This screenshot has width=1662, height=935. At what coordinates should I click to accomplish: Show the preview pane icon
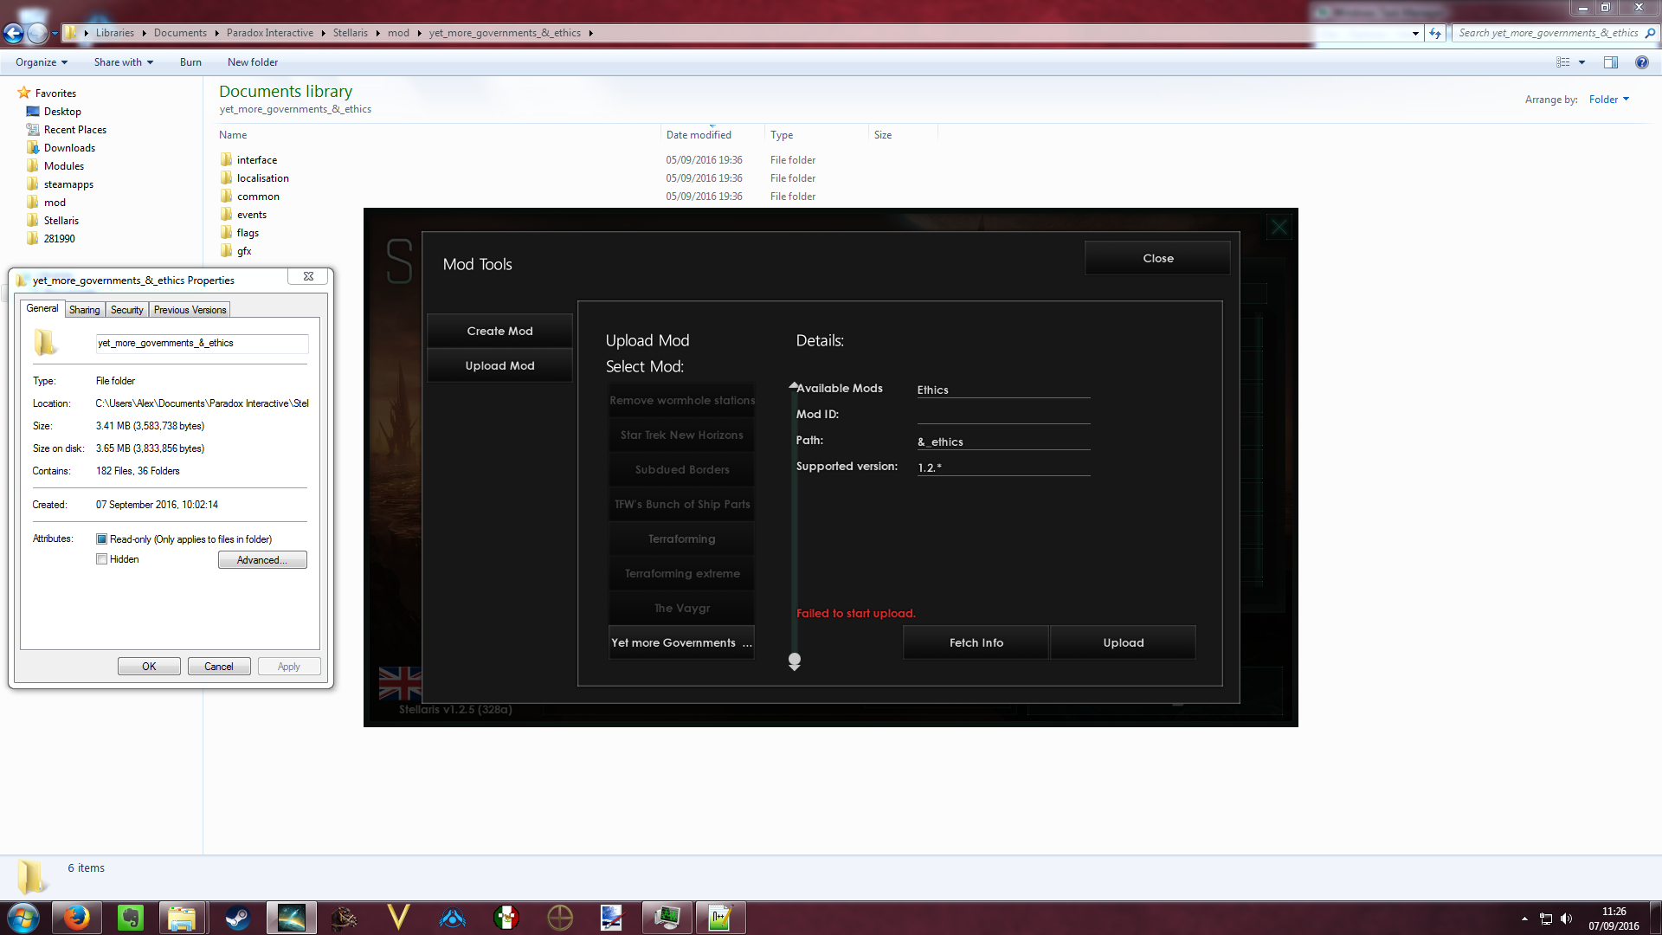(1611, 62)
